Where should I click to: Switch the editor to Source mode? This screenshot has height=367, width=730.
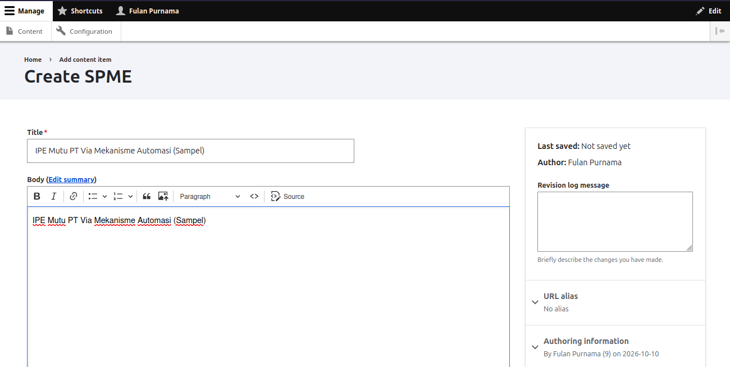coord(288,196)
